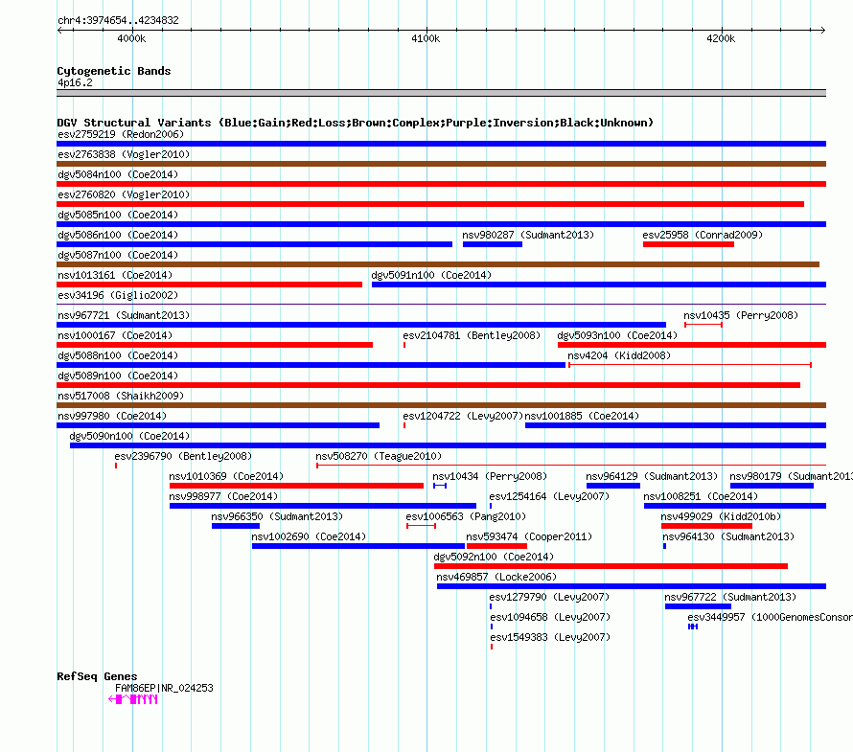Image resolution: width=853 pixels, height=752 pixels.
Task: Open nsv1000167 (Coe2014) label
Action: point(115,335)
